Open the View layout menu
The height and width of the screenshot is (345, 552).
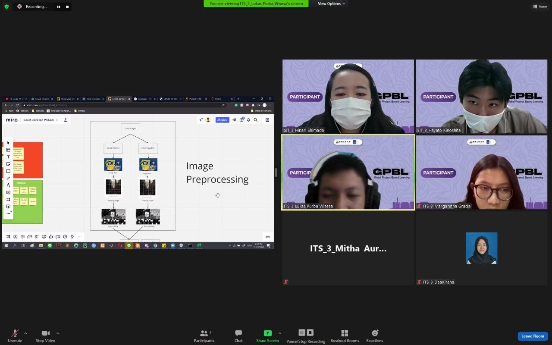(x=539, y=6)
